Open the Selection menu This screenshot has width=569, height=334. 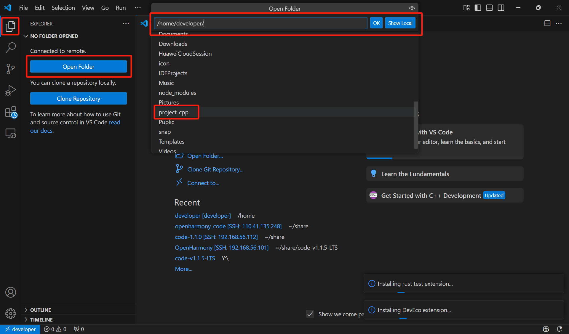point(63,8)
